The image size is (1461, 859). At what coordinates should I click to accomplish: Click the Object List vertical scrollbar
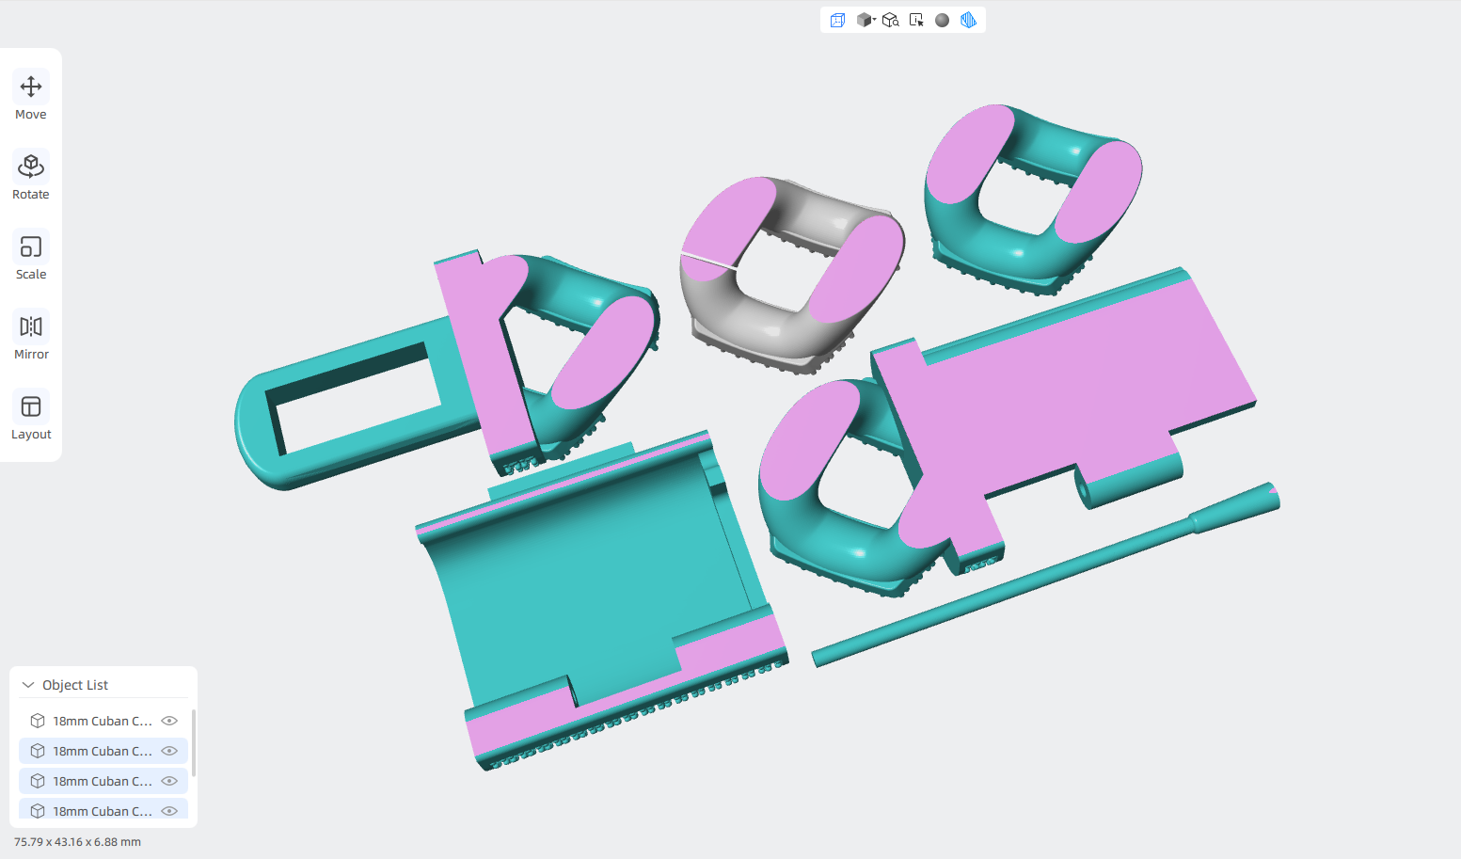(194, 743)
